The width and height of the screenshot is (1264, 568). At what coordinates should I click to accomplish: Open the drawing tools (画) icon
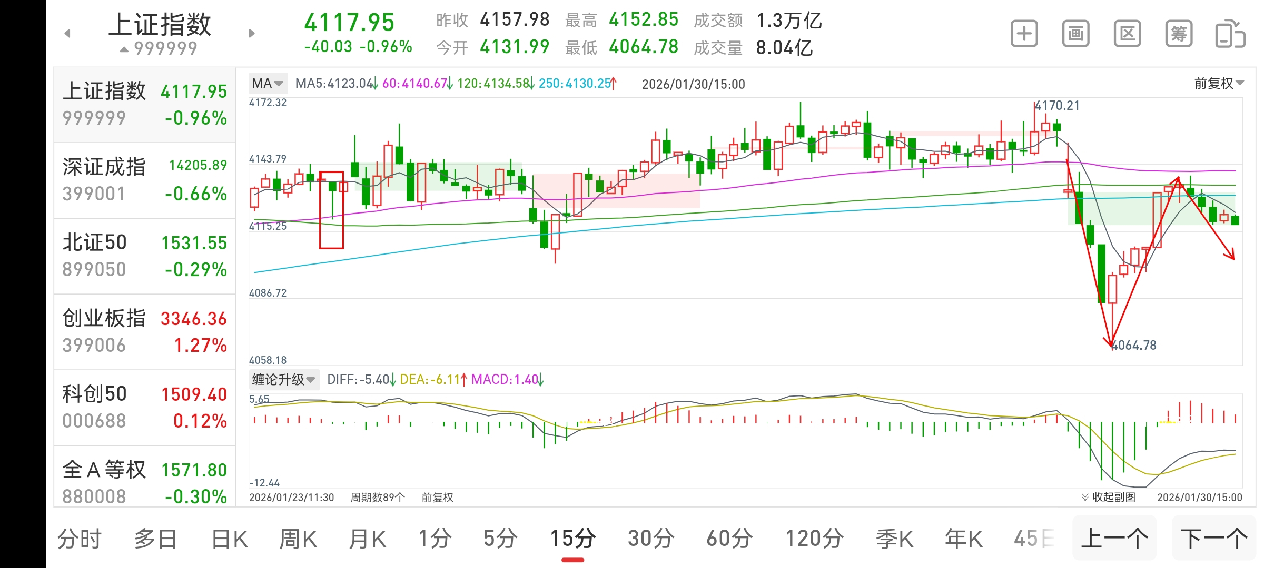tap(1075, 34)
